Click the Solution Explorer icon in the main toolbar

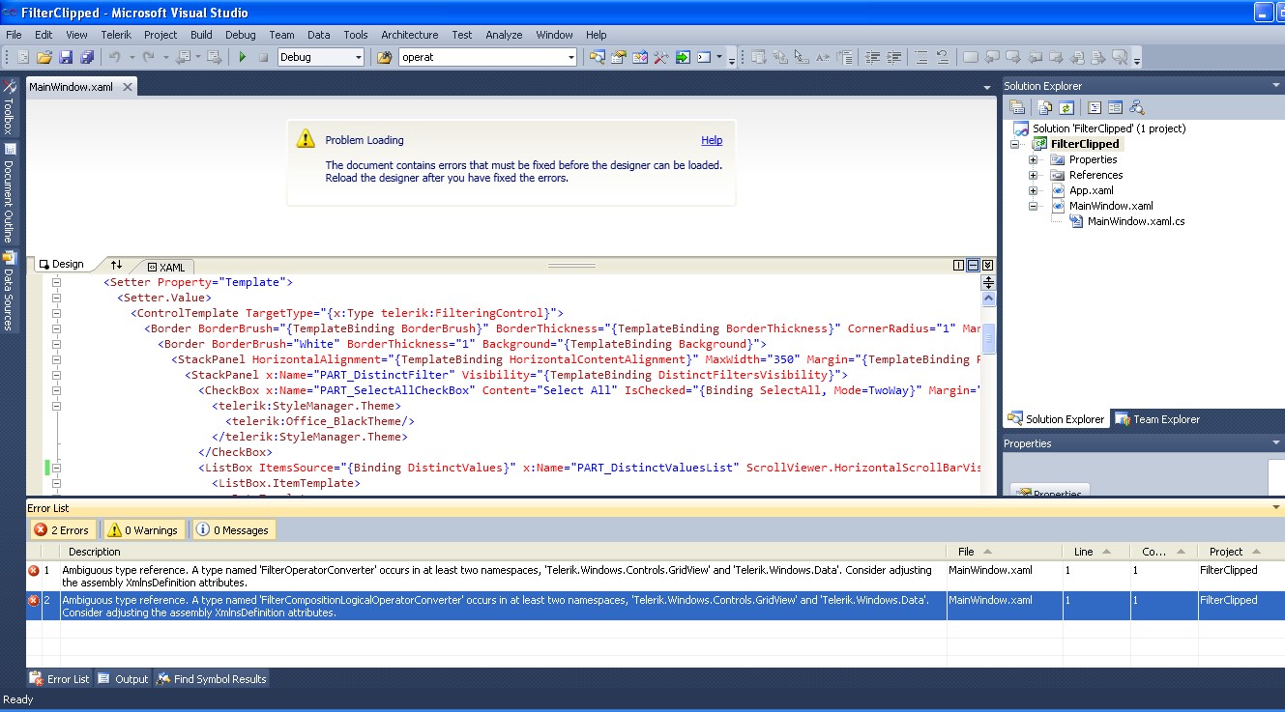598,57
